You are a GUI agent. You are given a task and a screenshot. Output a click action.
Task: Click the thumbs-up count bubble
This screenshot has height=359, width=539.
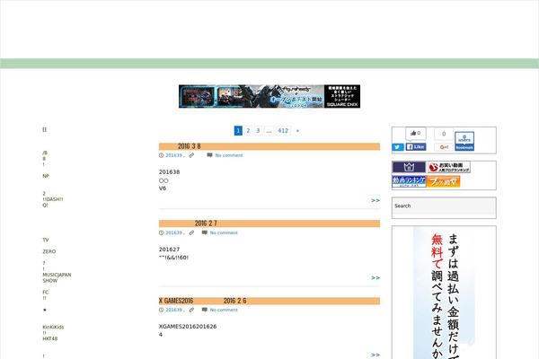click(416, 134)
